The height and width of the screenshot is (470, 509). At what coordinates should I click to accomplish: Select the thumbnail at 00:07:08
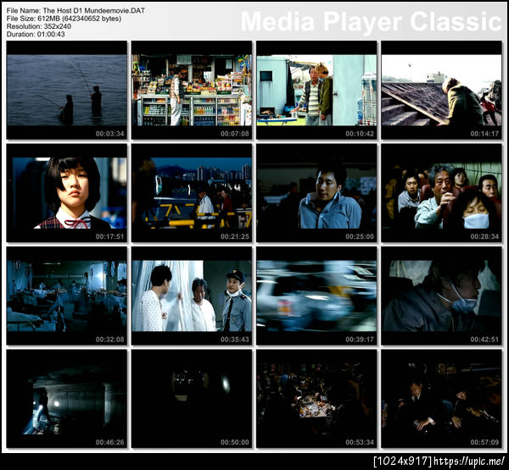192,90
